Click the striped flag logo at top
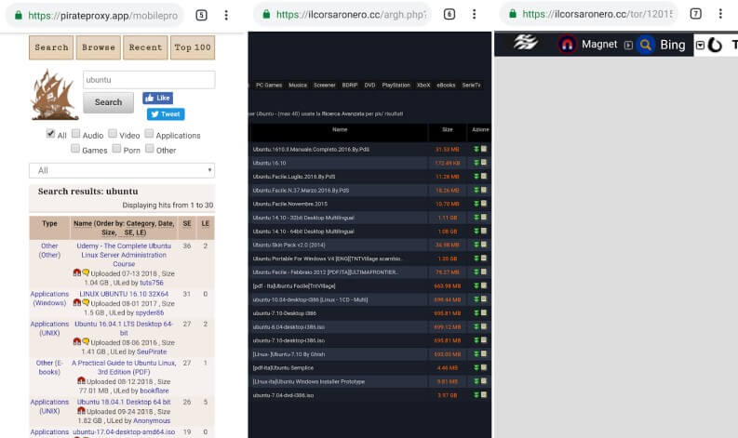Viewport: 738px width, 438px height. coord(525,43)
